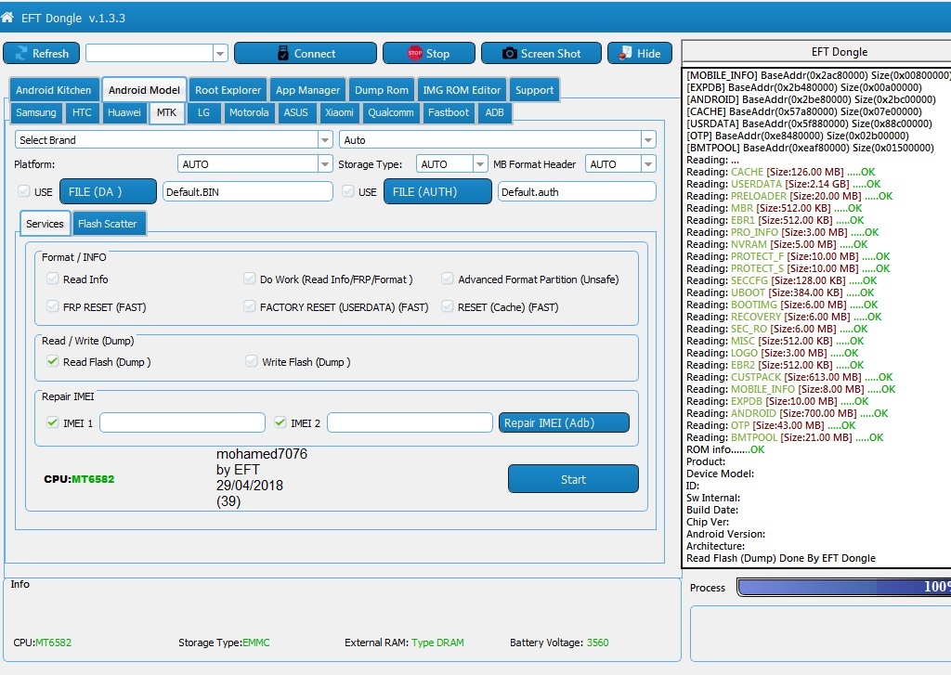The image size is (951, 675).
Task: Click Battery Voltage 3560 value
Action: (x=597, y=643)
